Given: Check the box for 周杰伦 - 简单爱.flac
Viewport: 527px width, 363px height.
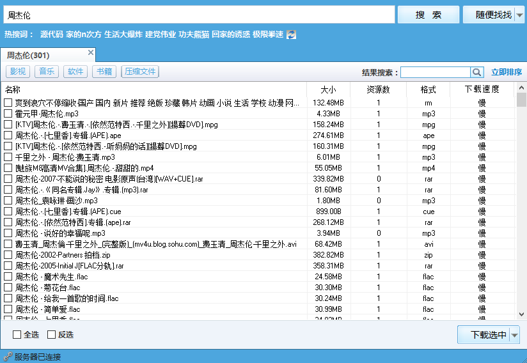Looking at the screenshot, I should [8, 309].
